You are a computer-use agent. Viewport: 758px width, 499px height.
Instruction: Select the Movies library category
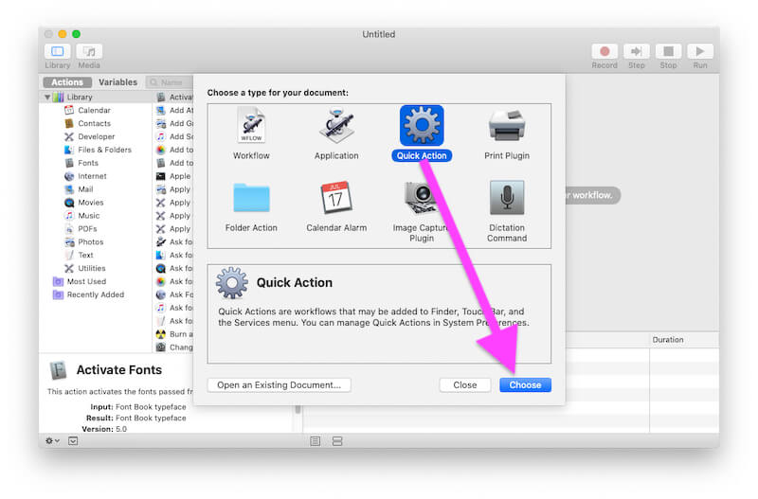tap(90, 203)
